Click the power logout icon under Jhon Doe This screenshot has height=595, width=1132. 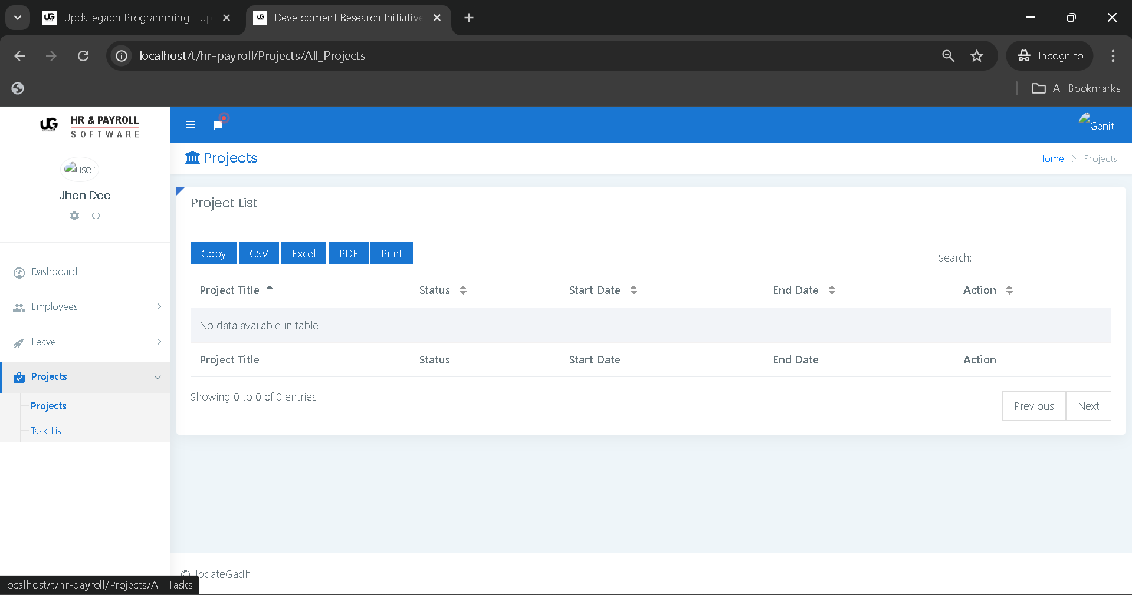pyautogui.click(x=96, y=216)
